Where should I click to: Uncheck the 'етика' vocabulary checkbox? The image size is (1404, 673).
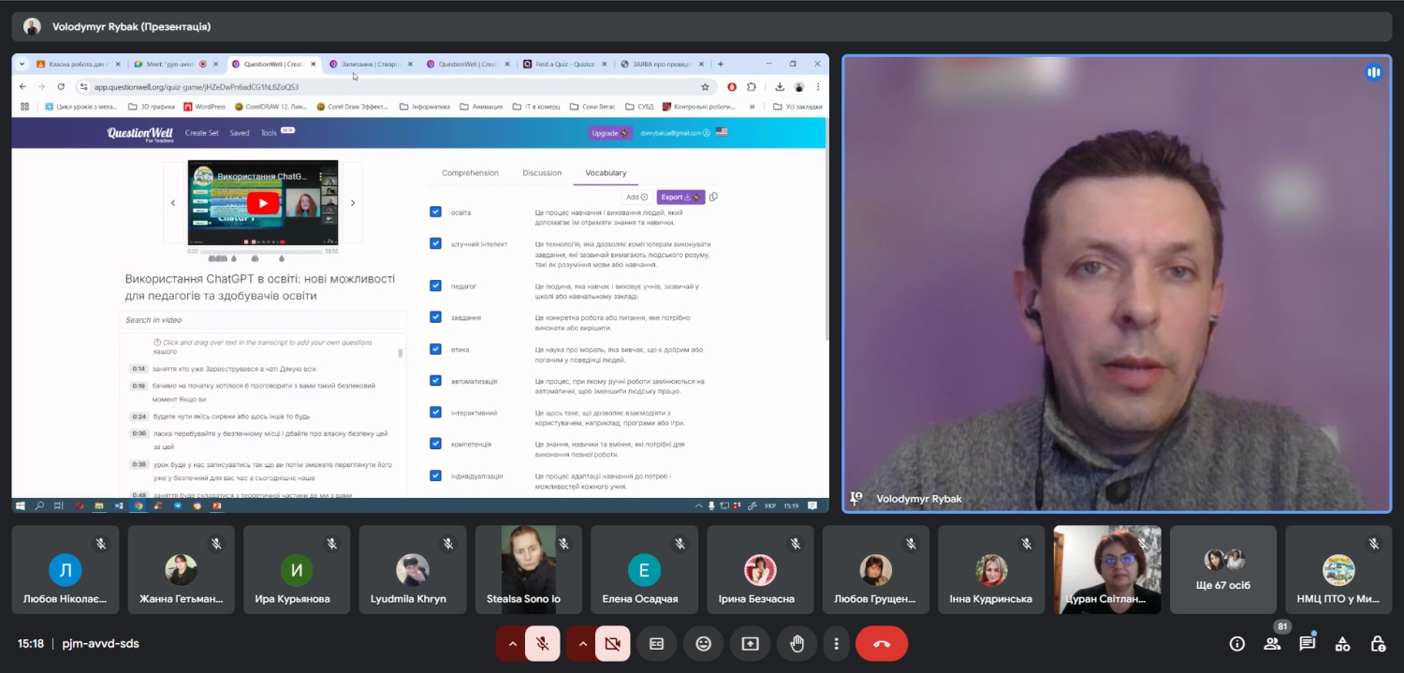(435, 349)
